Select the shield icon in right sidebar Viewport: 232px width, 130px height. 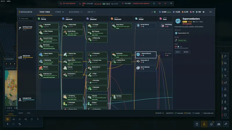pyautogui.click(x=225, y=115)
